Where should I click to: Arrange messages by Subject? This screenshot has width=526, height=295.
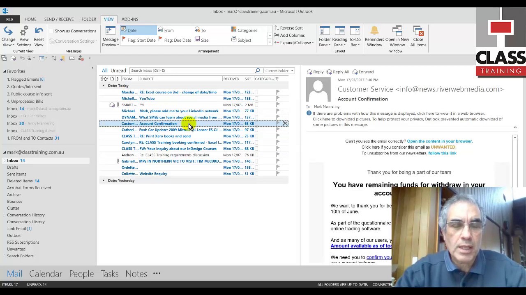[x=241, y=40]
